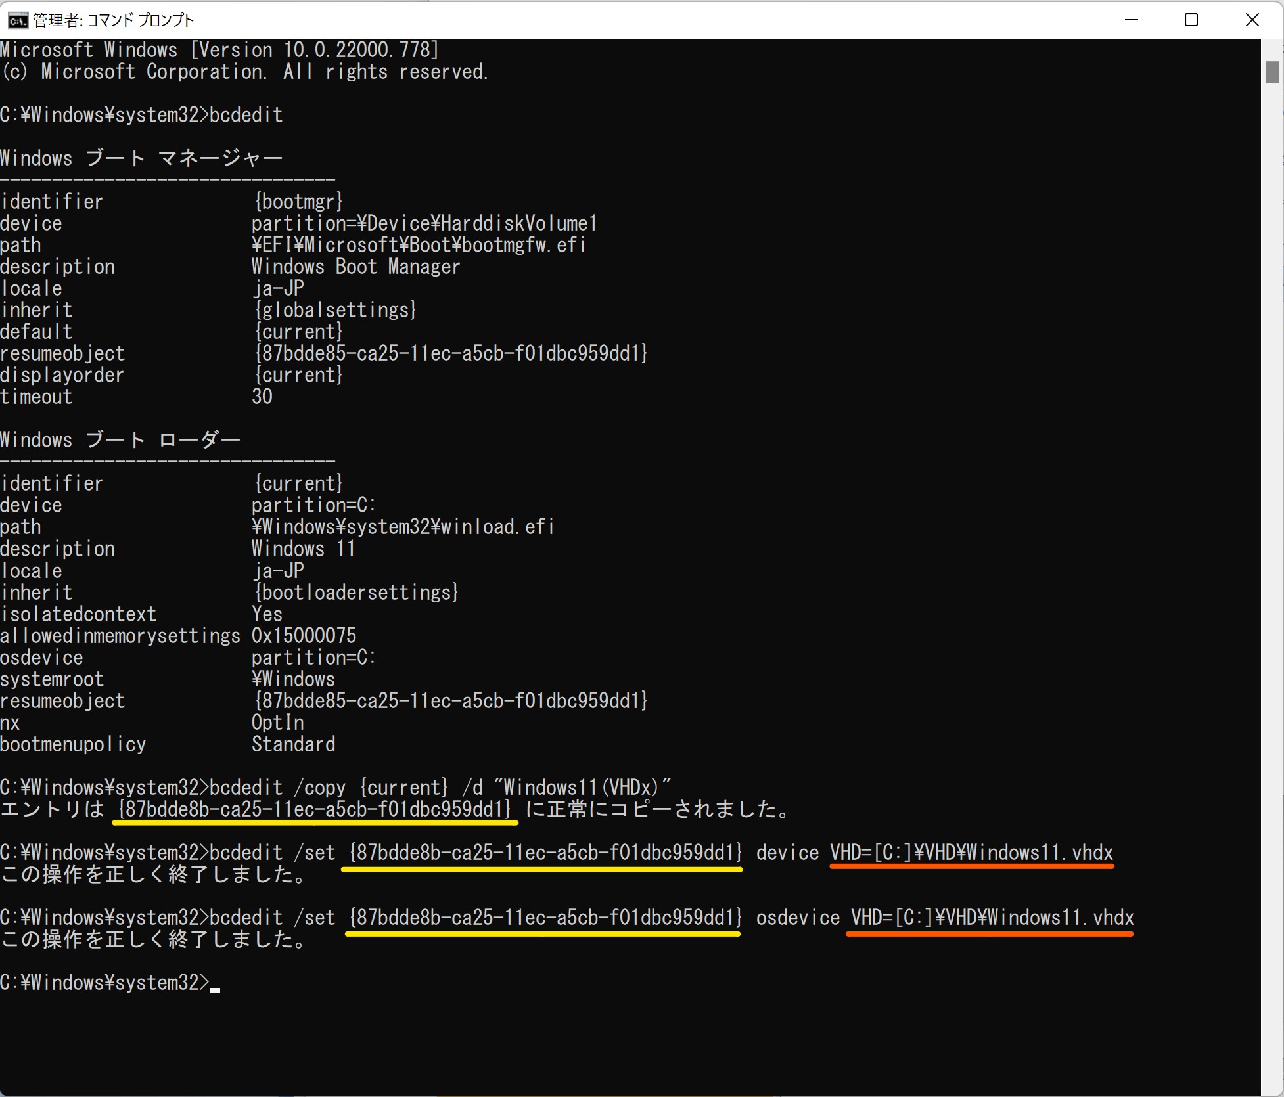
Task: Click the default {current} value
Action: (x=298, y=332)
